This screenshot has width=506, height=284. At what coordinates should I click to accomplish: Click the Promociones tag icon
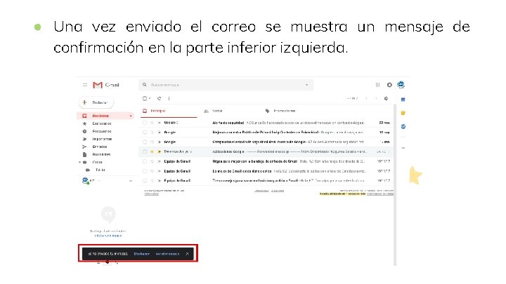[x=267, y=111]
